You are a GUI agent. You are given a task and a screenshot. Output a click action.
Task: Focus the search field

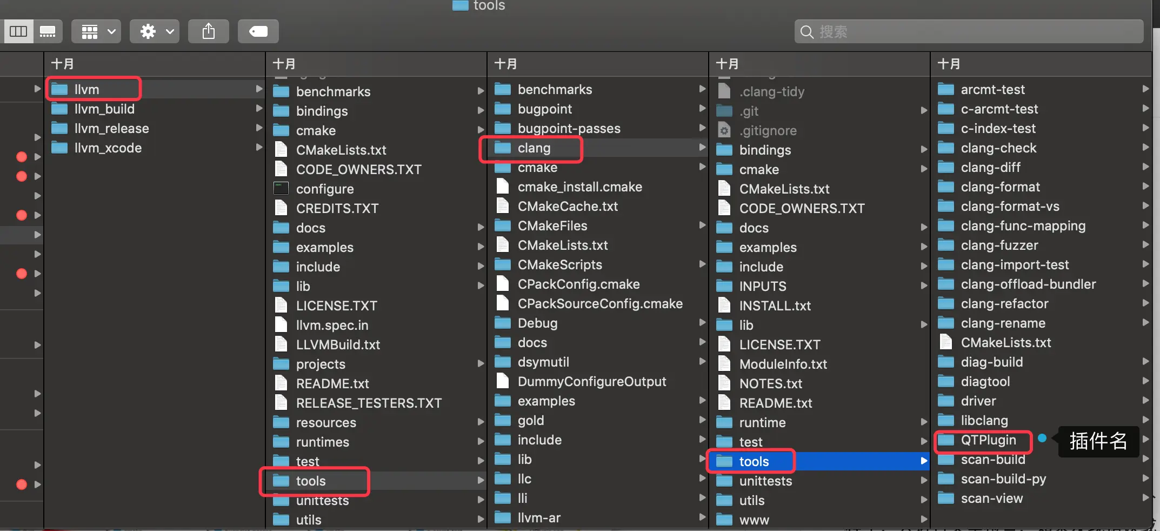(969, 31)
